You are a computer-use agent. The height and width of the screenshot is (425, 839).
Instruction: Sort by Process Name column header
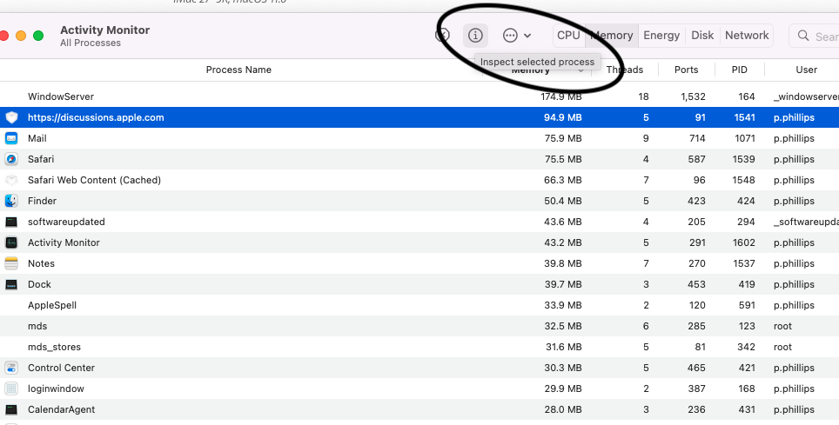click(x=238, y=70)
